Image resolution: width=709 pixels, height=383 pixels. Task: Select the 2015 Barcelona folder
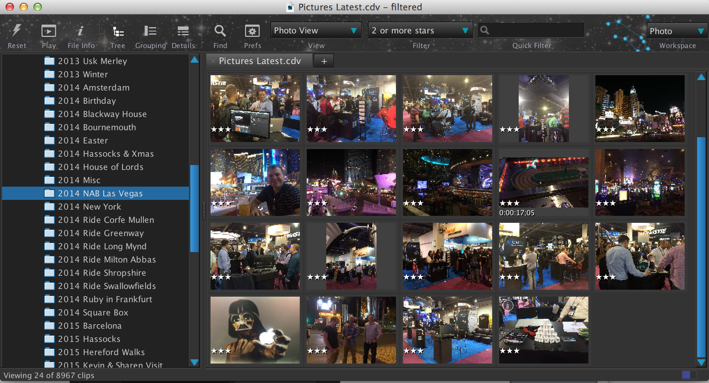coord(90,326)
